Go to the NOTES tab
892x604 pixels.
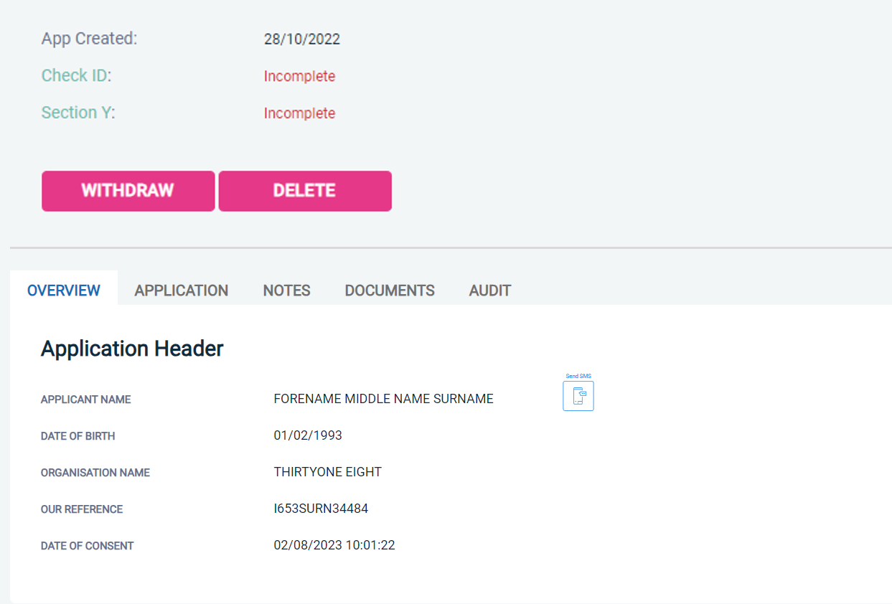pos(286,291)
